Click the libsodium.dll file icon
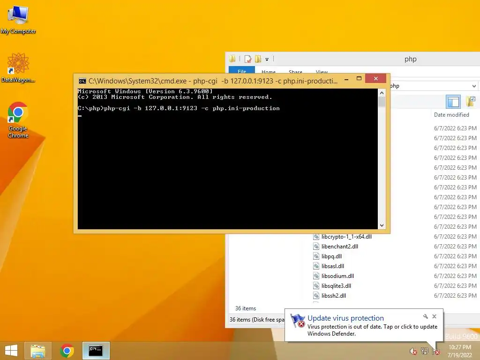This screenshot has width=480, height=360. 316,276
